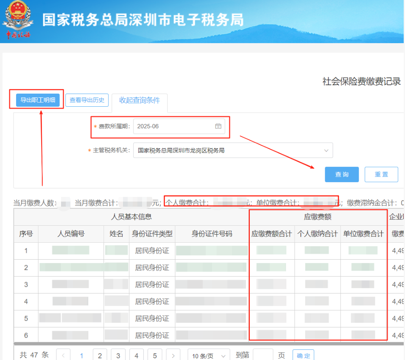The height and width of the screenshot is (360, 405).
Task: Select 居民身份证 cell in row 6
Action: click(x=152, y=335)
